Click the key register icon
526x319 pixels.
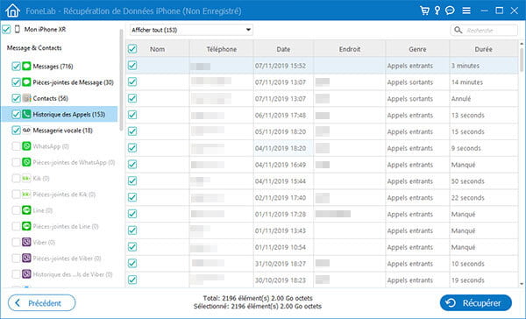pyautogui.click(x=437, y=11)
